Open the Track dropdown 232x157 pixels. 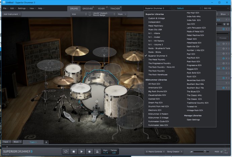pyautogui.click(x=7, y=142)
